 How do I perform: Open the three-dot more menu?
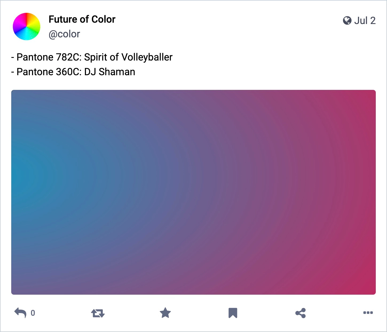tap(368, 313)
